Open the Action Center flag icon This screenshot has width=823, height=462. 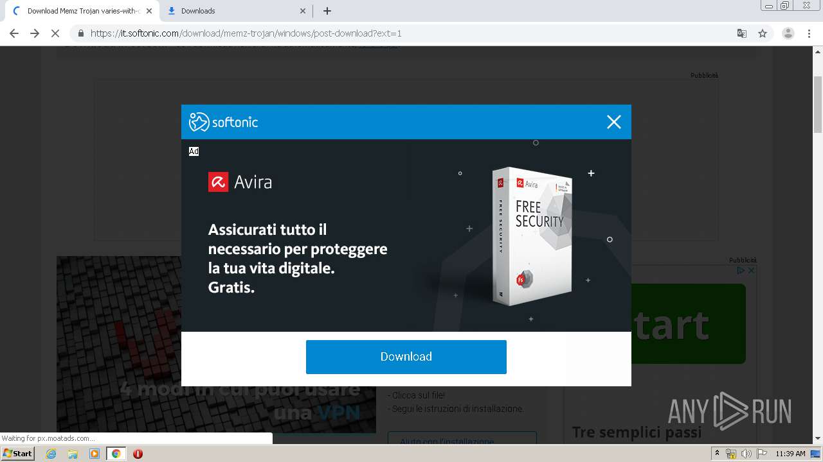coord(761,454)
